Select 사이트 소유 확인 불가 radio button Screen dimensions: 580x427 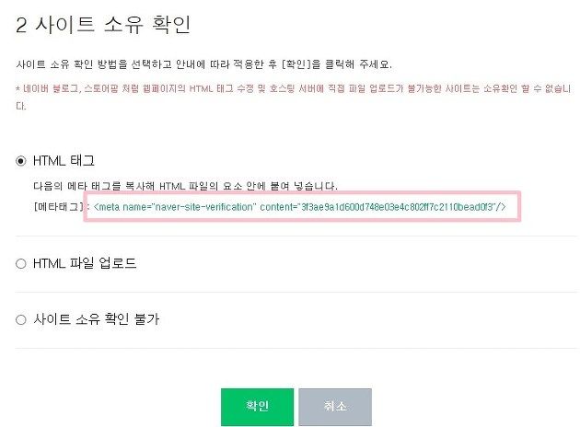(21, 319)
